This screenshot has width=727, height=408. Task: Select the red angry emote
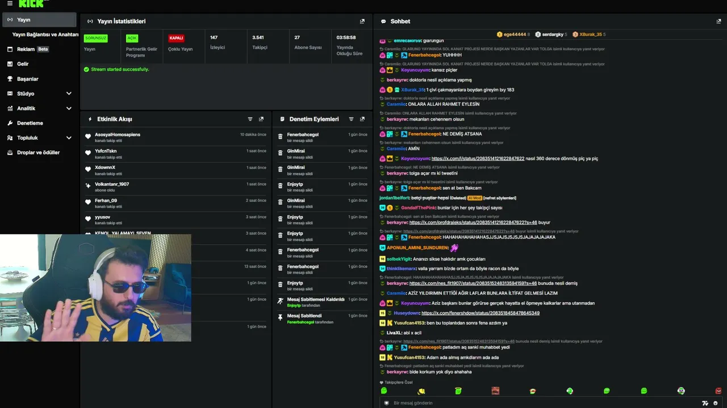(718, 391)
